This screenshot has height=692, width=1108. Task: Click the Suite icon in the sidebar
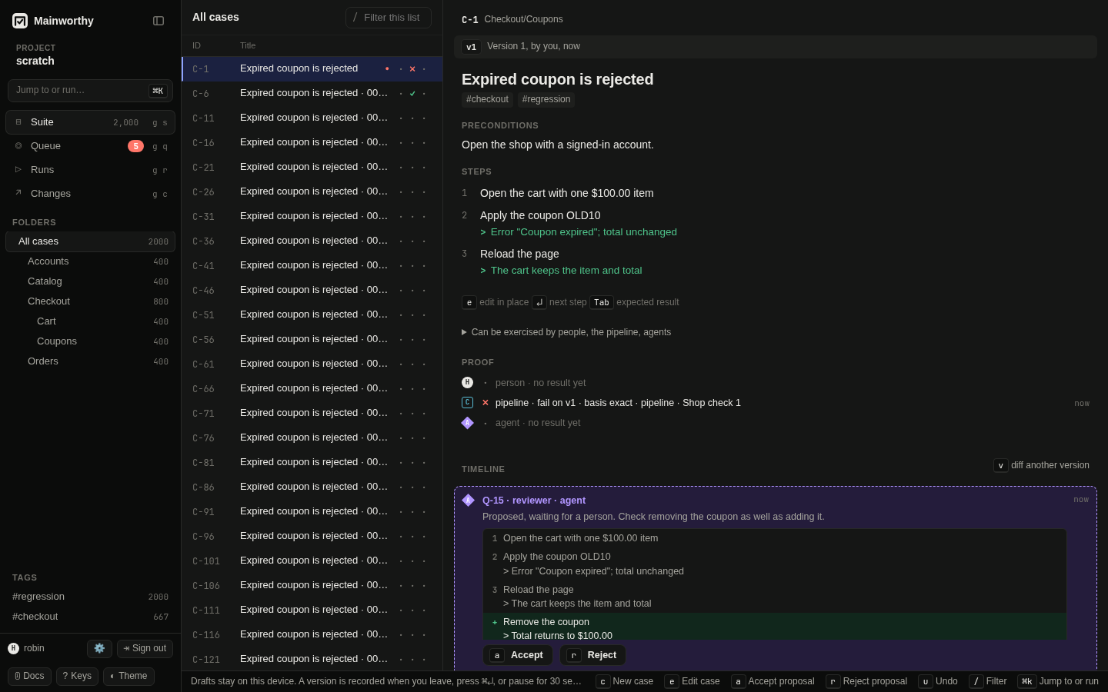18,122
